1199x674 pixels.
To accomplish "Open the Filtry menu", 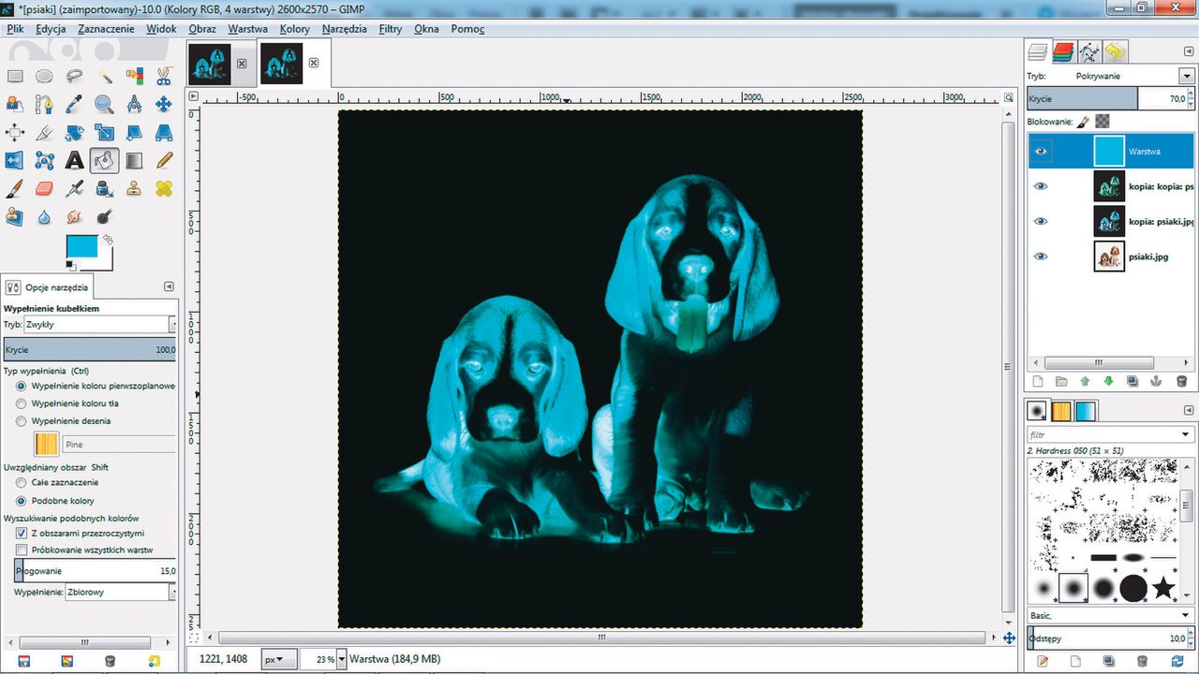I will point(391,29).
